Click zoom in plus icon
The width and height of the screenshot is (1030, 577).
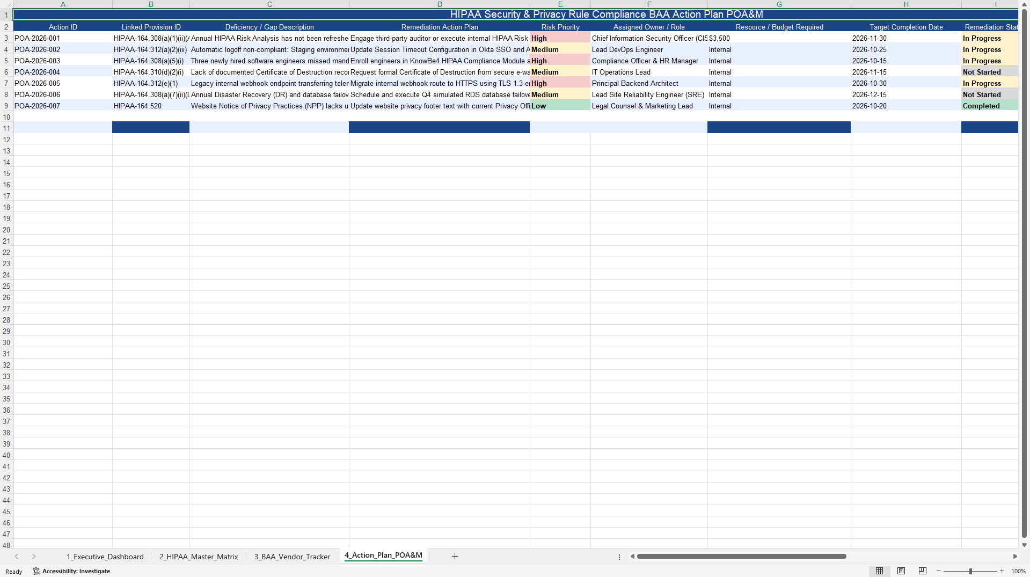coord(1002,571)
